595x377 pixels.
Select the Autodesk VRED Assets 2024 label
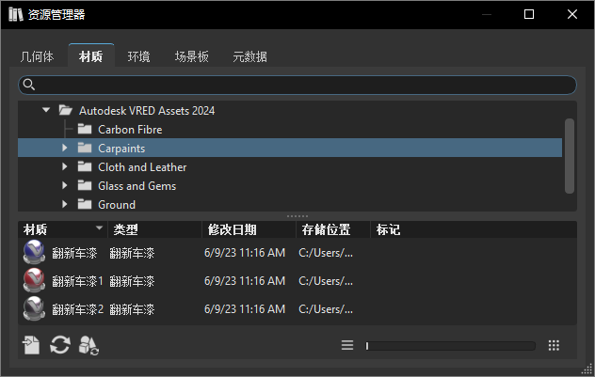click(147, 111)
